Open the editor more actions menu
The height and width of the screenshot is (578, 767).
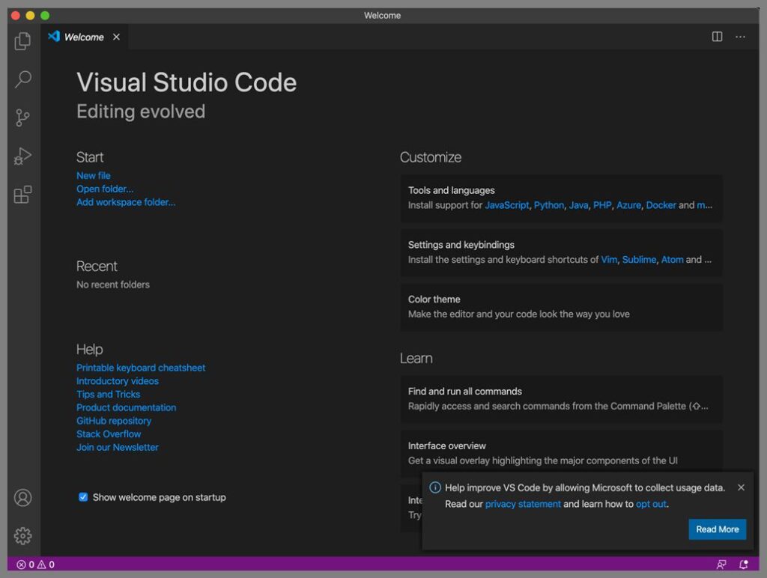coord(741,36)
